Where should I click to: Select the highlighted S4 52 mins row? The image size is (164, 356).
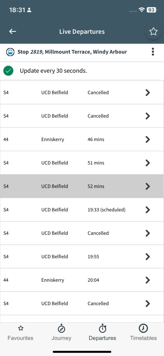[82, 186]
